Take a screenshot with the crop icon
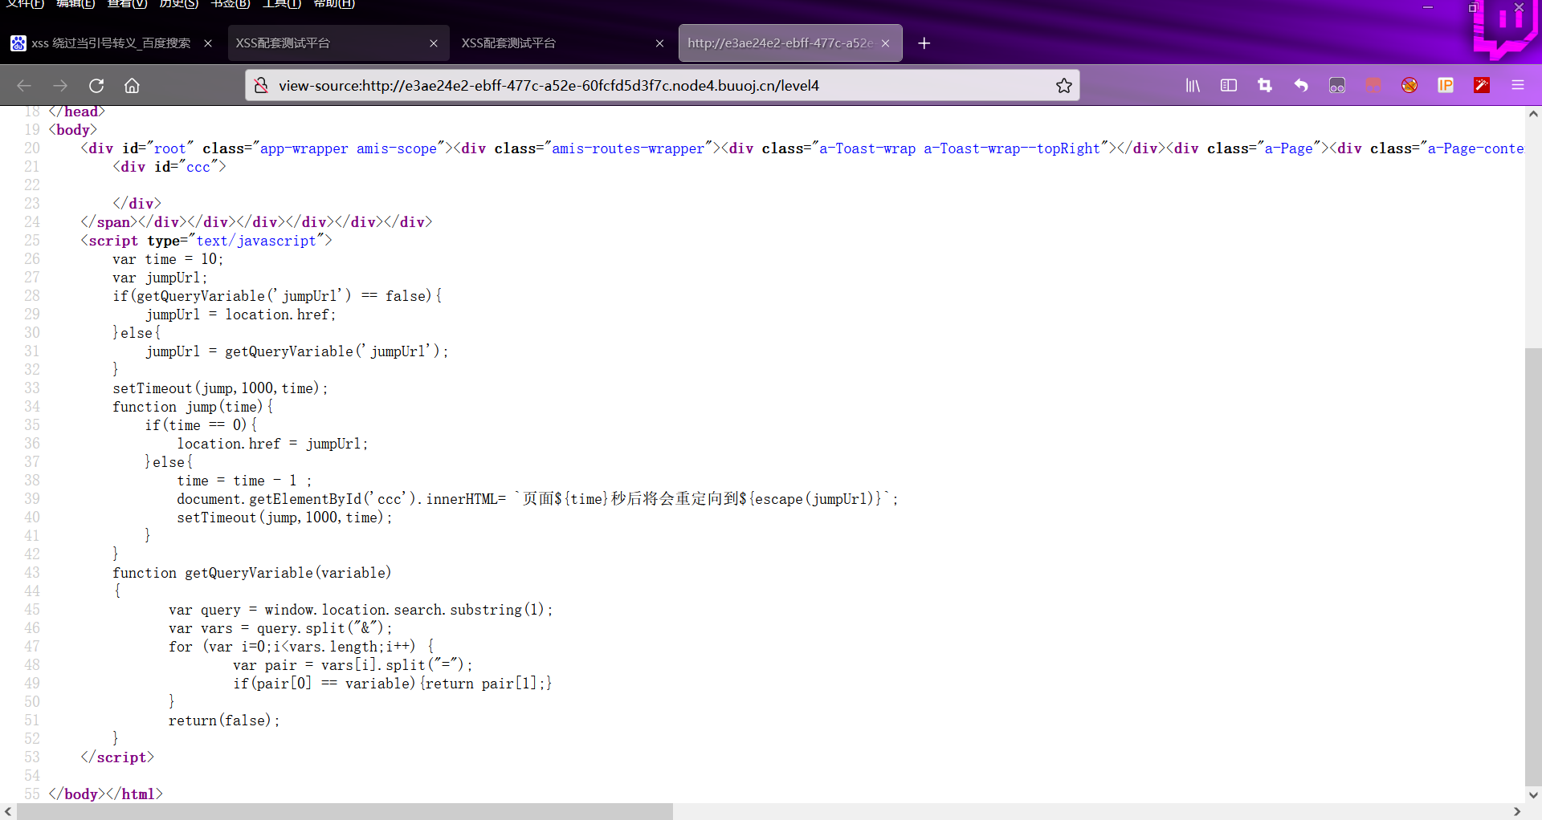This screenshot has height=820, width=1542. [1265, 85]
